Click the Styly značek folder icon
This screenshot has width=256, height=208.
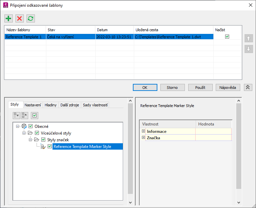(37, 140)
